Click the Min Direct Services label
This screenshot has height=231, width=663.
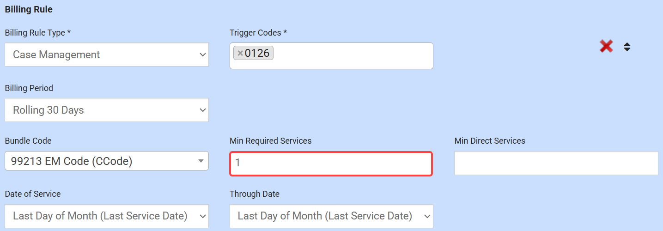point(490,141)
